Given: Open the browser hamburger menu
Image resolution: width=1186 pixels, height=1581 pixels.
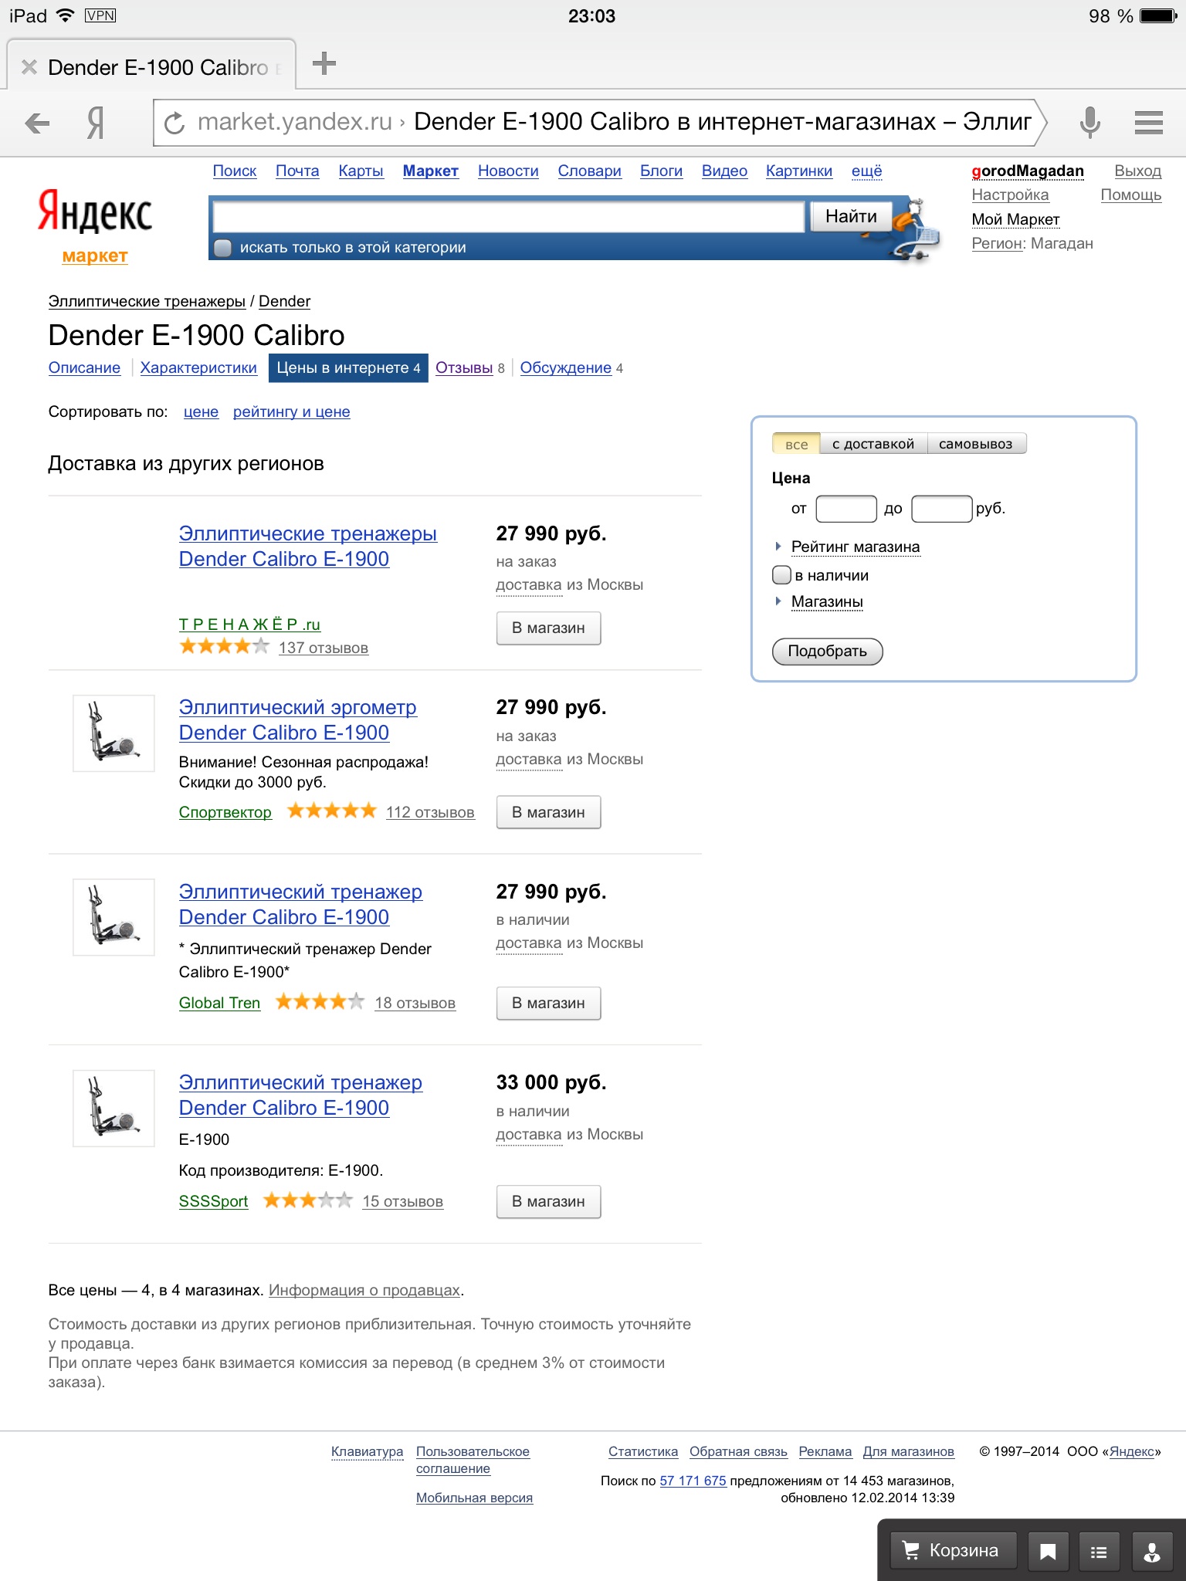Looking at the screenshot, I should (x=1148, y=123).
